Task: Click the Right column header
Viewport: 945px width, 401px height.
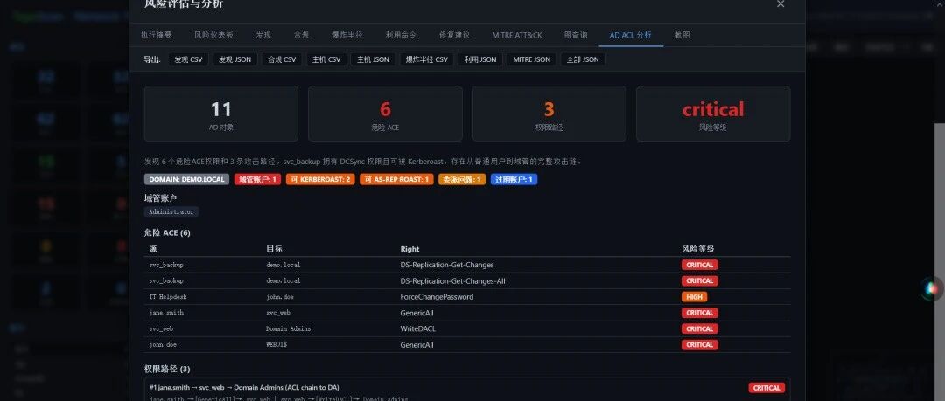Action: coord(409,249)
